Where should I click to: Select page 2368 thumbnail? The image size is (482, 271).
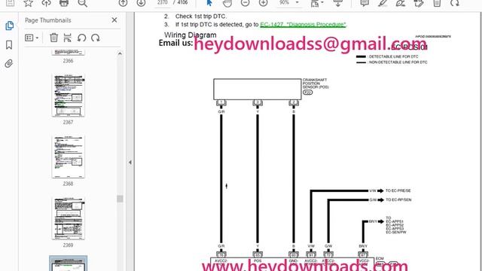coord(69,157)
